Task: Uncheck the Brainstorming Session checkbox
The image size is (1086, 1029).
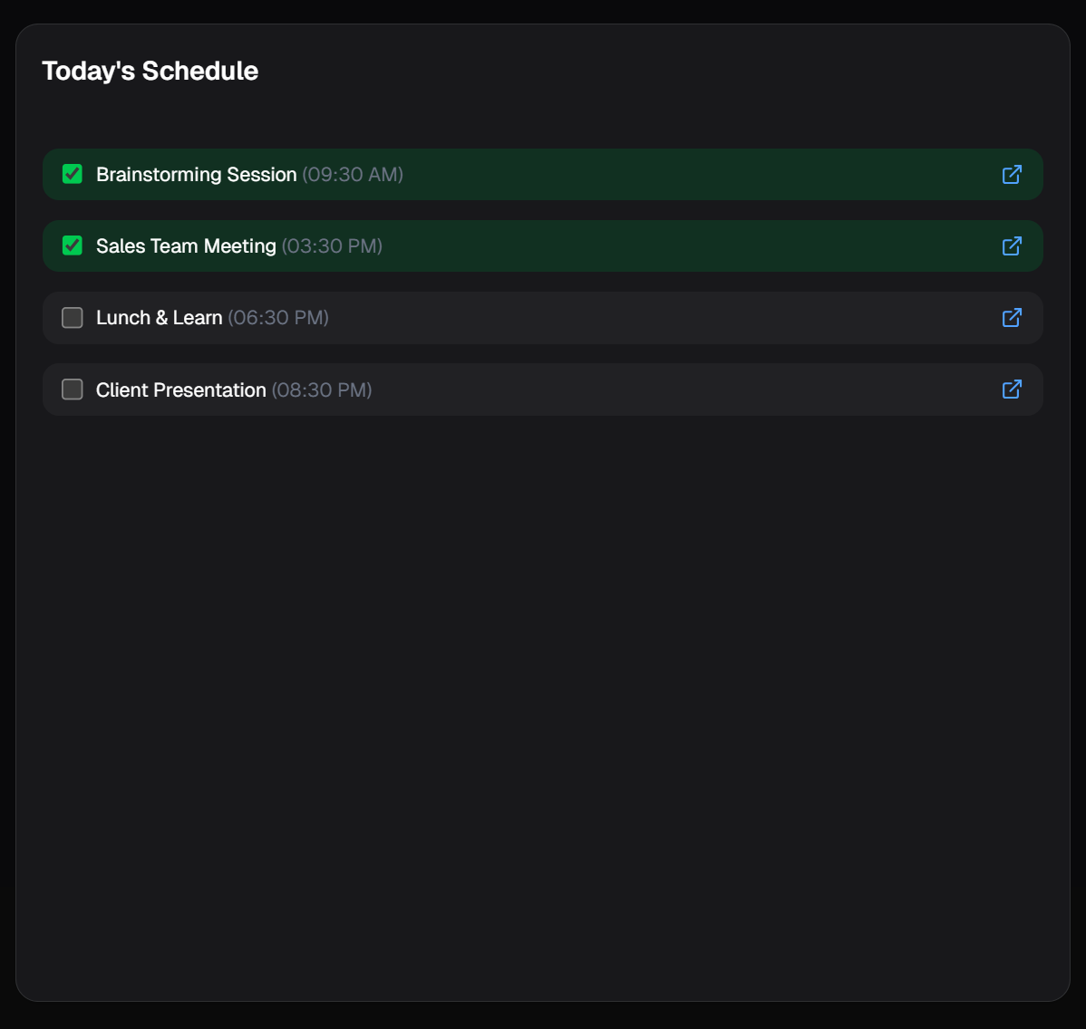Action: (73, 174)
